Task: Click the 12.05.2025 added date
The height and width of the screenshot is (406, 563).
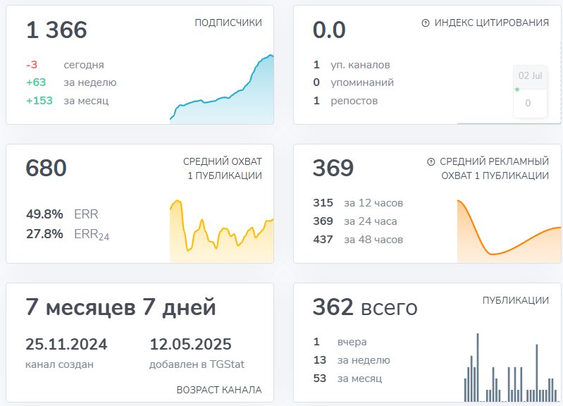Action: pos(190,344)
